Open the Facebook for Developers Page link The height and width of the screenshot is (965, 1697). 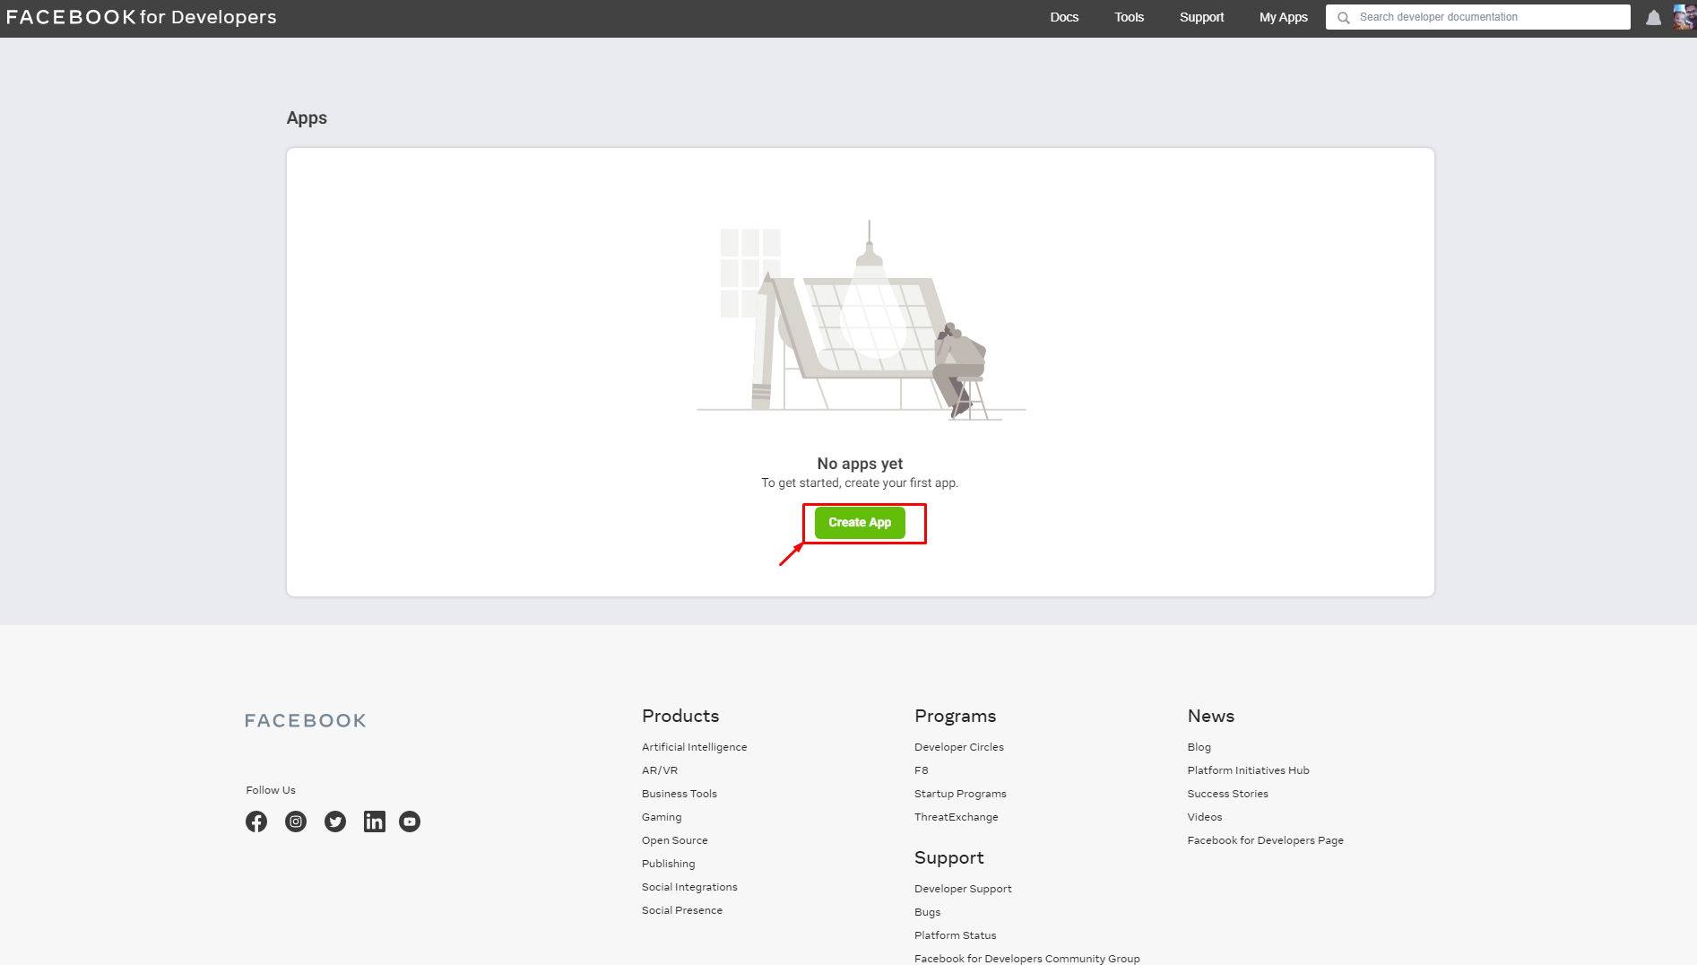(x=1266, y=840)
